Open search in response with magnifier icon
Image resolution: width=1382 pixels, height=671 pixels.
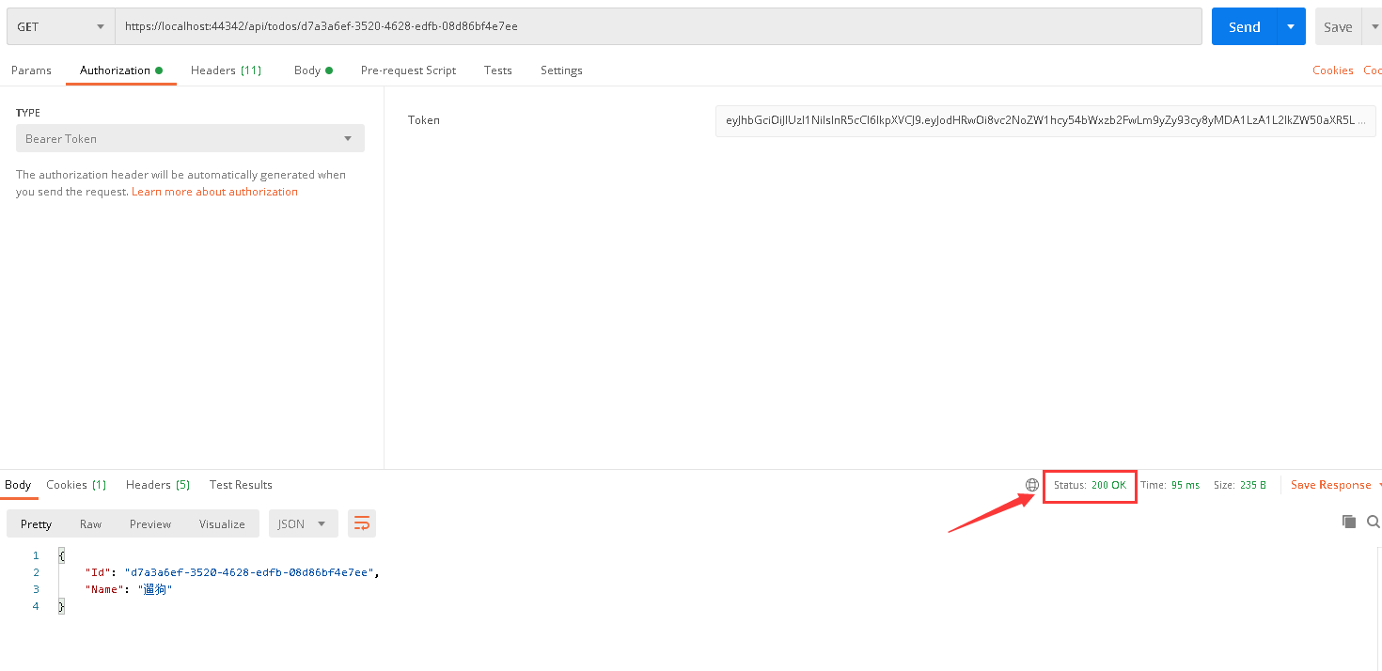pyautogui.click(x=1374, y=522)
